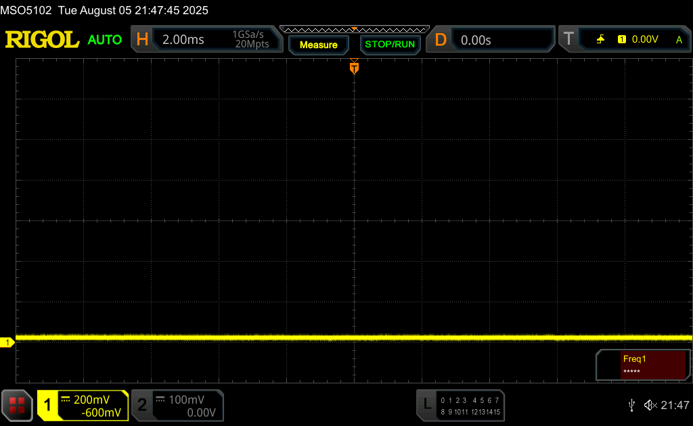Click the AUTO trigger status label

click(105, 40)
